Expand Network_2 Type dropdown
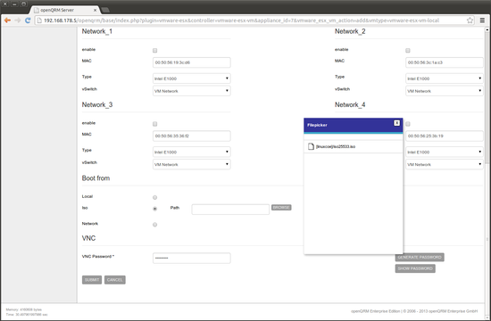491x321 pixels. tap(444, 78)
